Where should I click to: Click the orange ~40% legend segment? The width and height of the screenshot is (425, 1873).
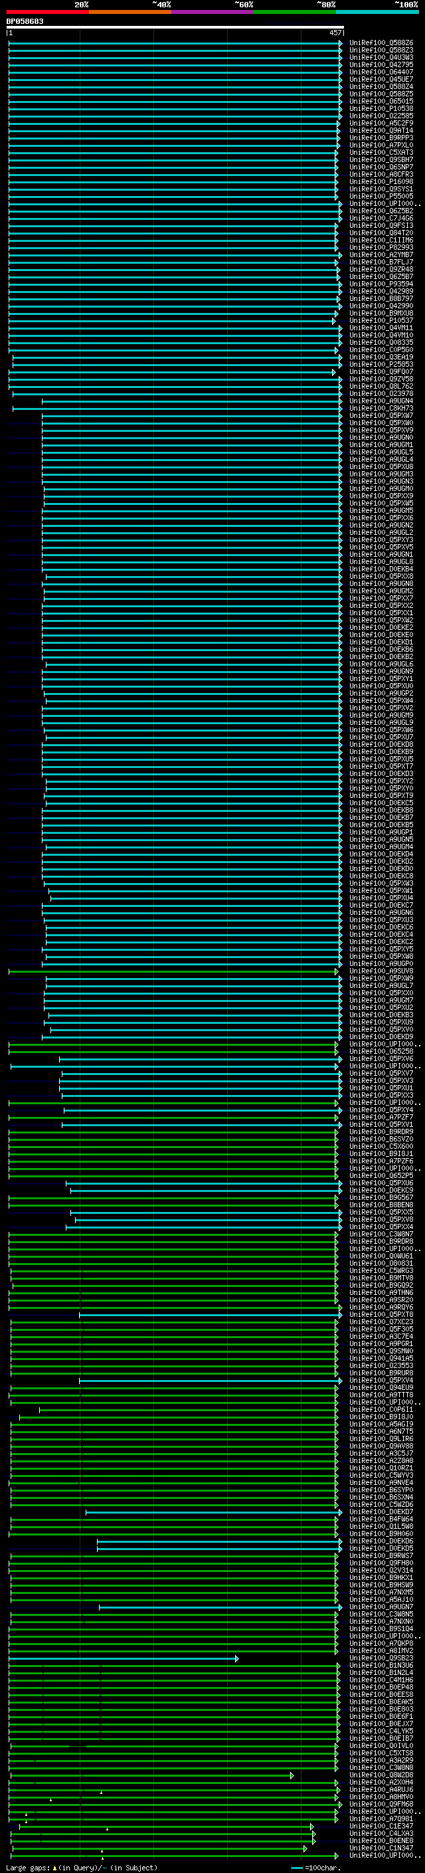[x=130, y=12]
